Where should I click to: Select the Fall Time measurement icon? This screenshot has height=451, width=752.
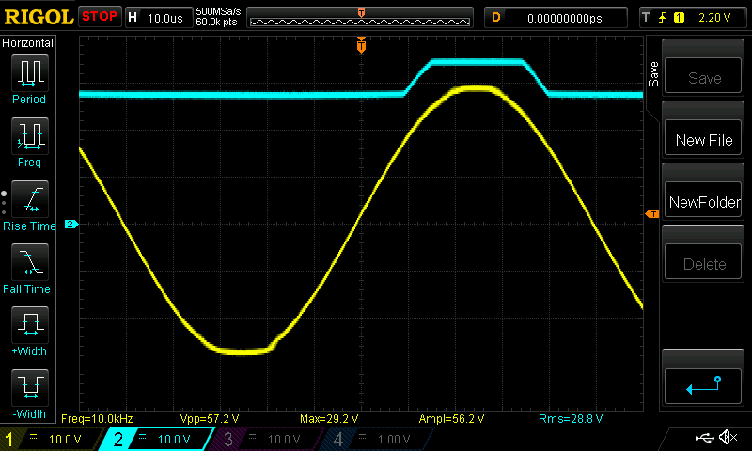[30, 262]
